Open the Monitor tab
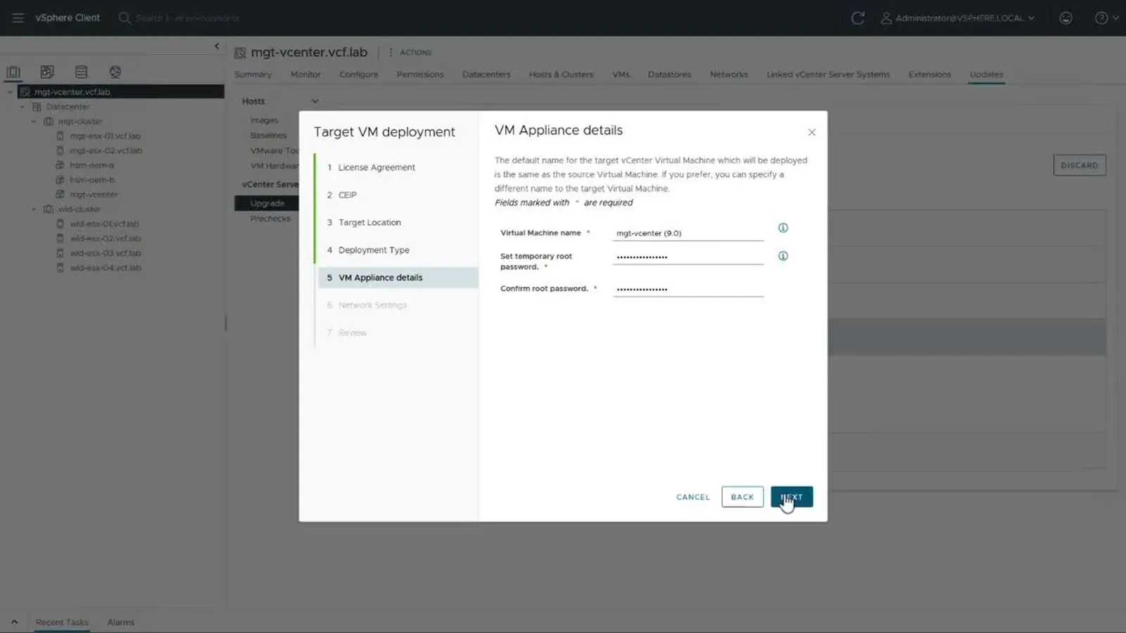This screenshot has width=1126, height=633. pyautogui.click(x=305, y=75)
